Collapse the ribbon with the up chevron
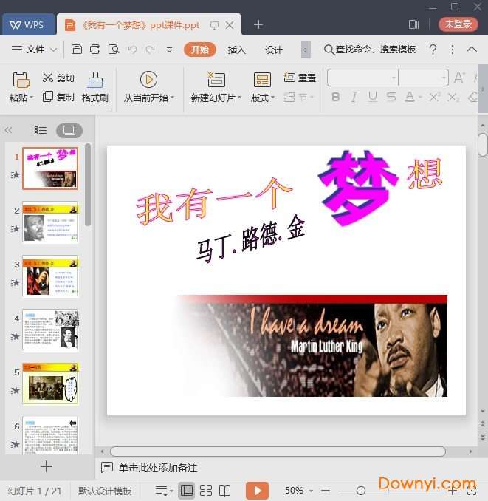This screenshot has height=501, width=488. (472, 50)
